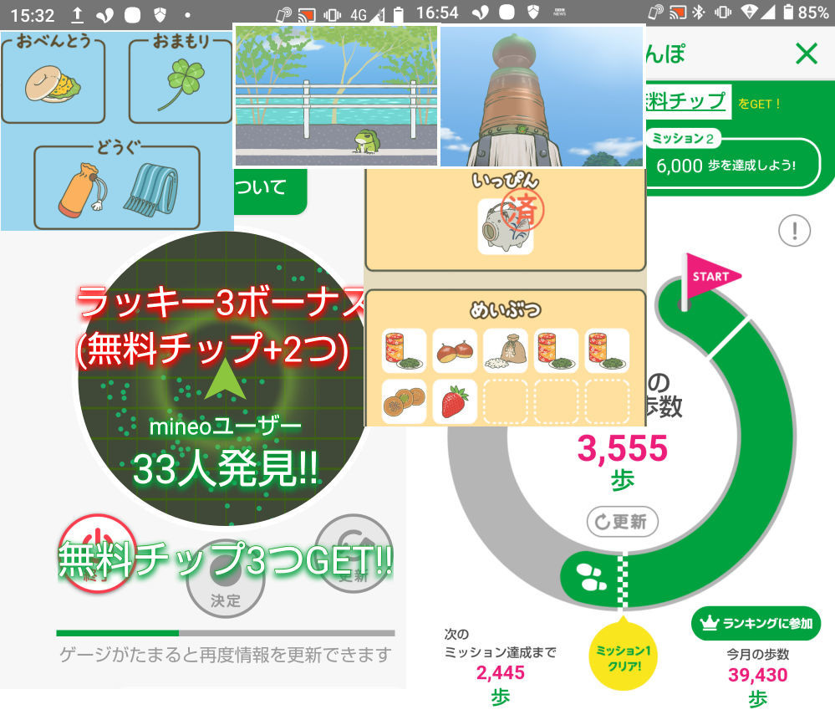
Task: Tap the upload arrow notification icon
Action: pyautogui.click(x=77, y=15)
